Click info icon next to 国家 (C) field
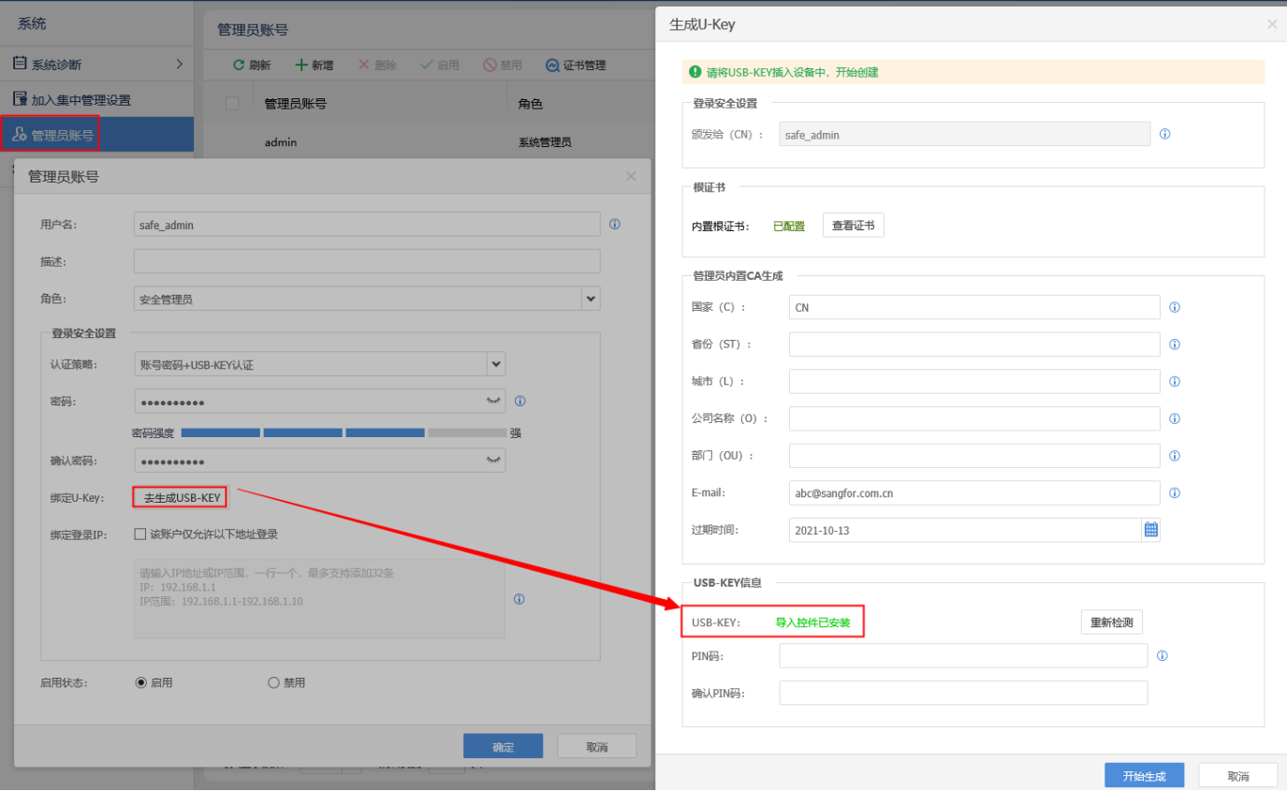 1175,307
